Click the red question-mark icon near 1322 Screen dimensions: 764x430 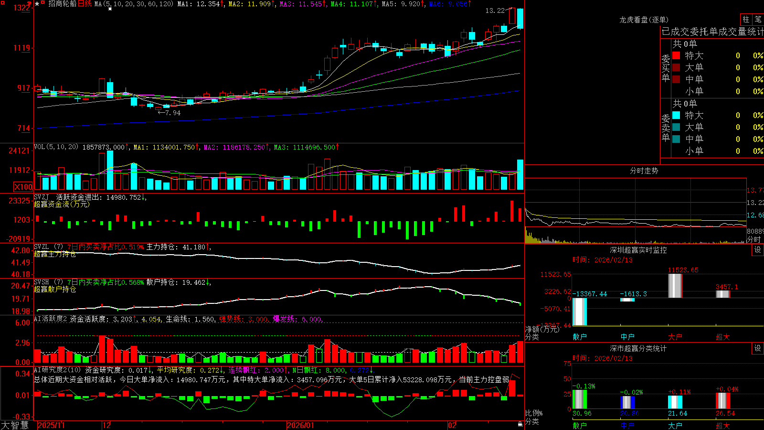29,5
